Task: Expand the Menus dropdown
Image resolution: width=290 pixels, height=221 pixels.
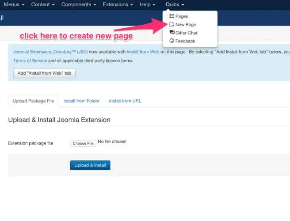Action: (14, 4)
